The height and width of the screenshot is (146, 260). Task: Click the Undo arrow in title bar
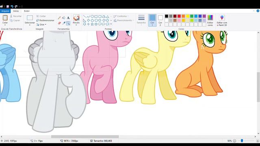[x=12, y=6]
